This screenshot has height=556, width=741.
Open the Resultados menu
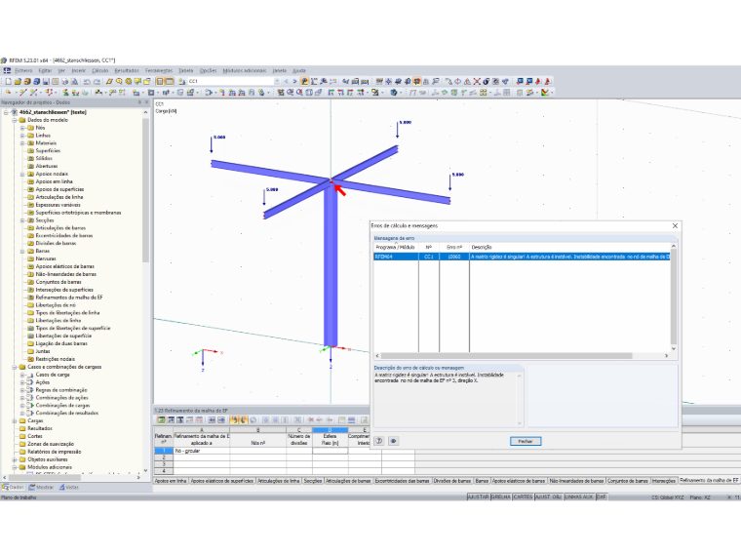(127, 70)
